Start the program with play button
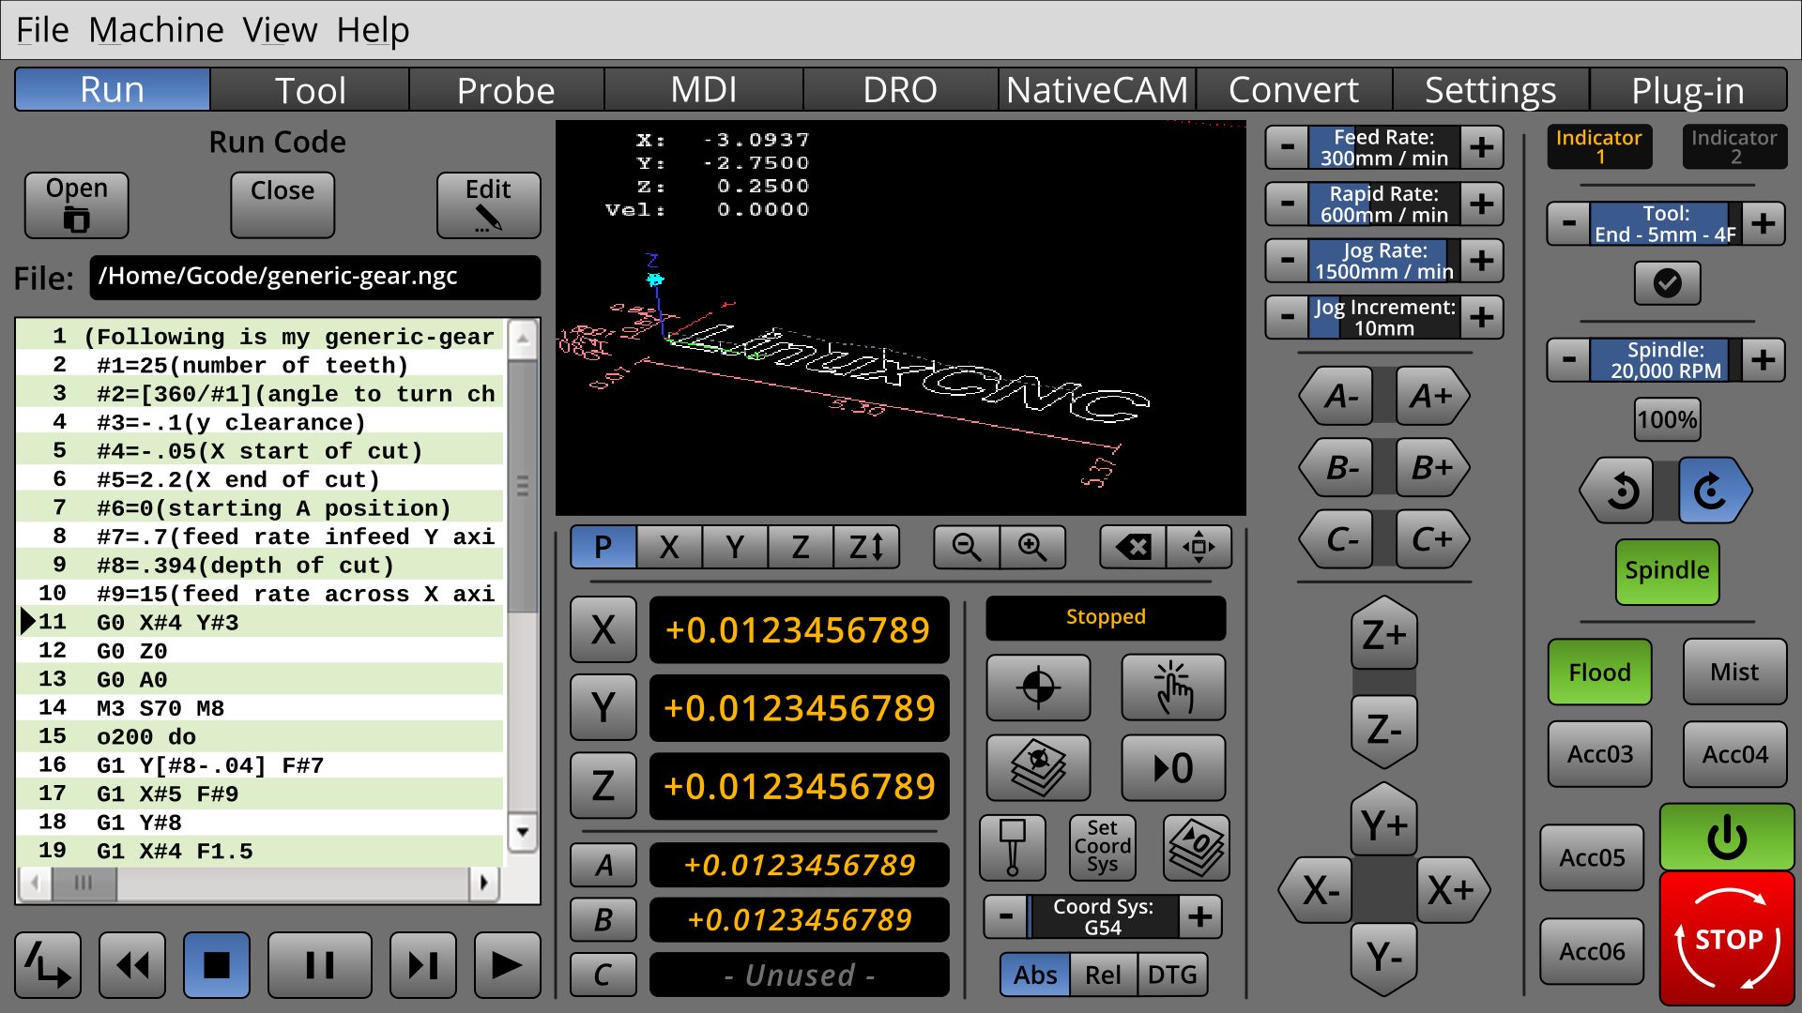Screen dimensions: 1802x1013 pyautogui.click(x=508, y=964)
